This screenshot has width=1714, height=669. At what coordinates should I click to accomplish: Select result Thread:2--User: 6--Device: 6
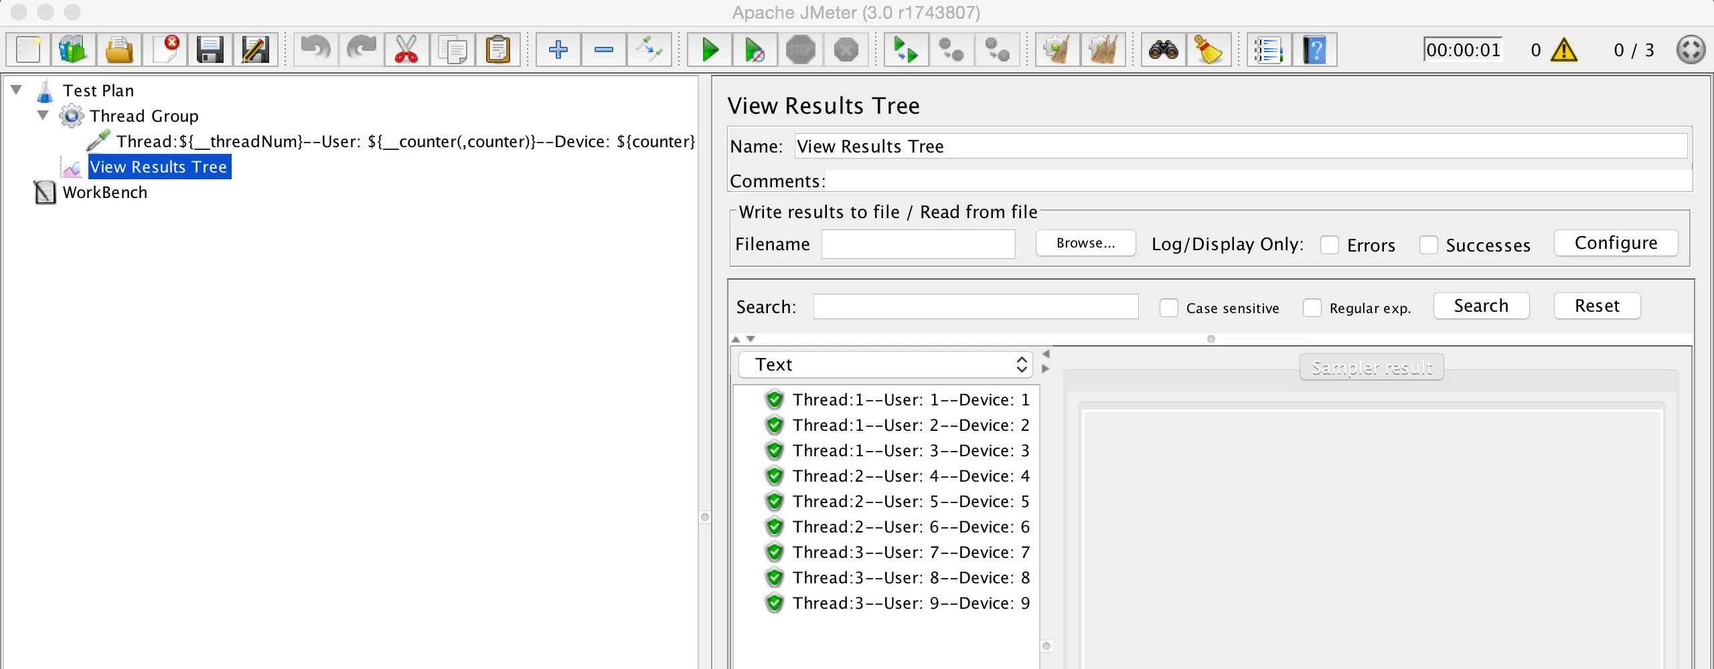911,527
